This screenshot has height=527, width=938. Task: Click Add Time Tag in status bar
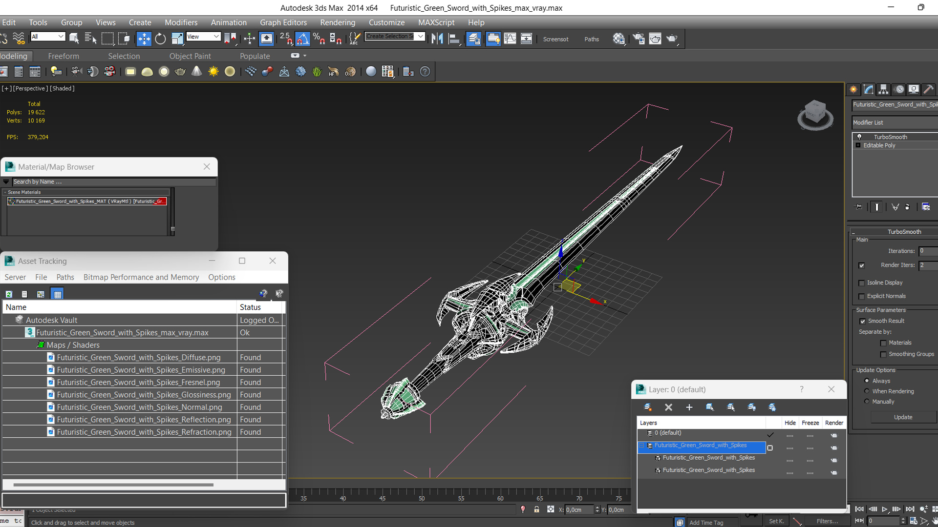(x=706, y=523)
